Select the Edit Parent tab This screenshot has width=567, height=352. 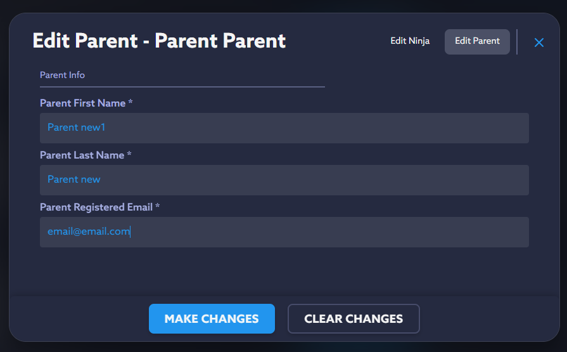point(477,41)
